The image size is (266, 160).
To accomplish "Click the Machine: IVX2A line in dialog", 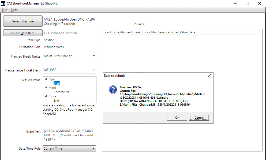I will click(130, 87).
